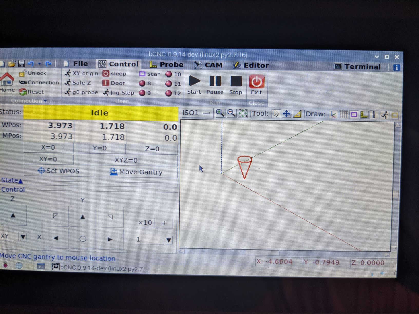Toggle drawing of the grid
This screenshot has height=314, width=419.
coord(343,114)
